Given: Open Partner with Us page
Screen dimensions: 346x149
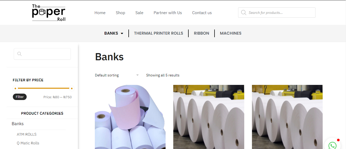Looking at the screenshot, I should (x=168, y=13).
